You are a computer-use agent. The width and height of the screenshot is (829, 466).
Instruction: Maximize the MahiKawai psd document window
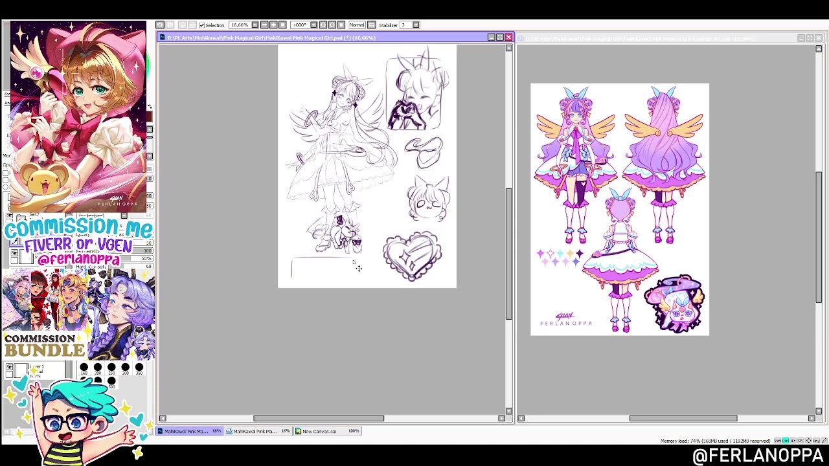click(x=500, y=38)
